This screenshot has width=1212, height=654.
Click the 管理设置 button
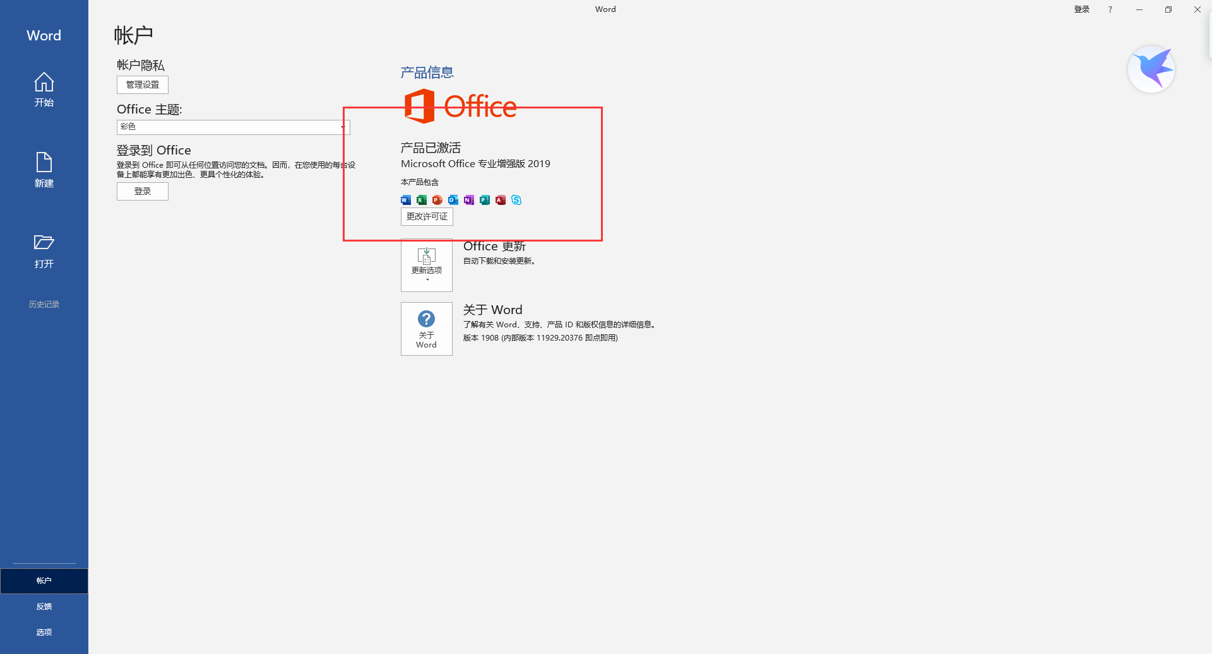click(143, 85)
